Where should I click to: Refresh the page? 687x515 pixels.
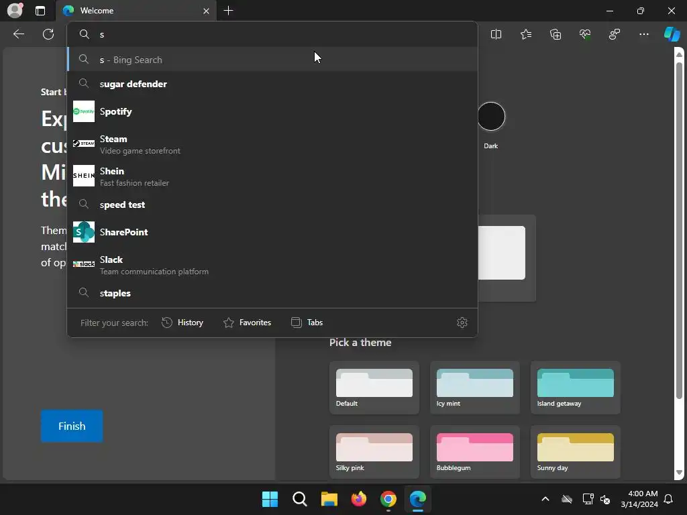(x=48, y=34)
